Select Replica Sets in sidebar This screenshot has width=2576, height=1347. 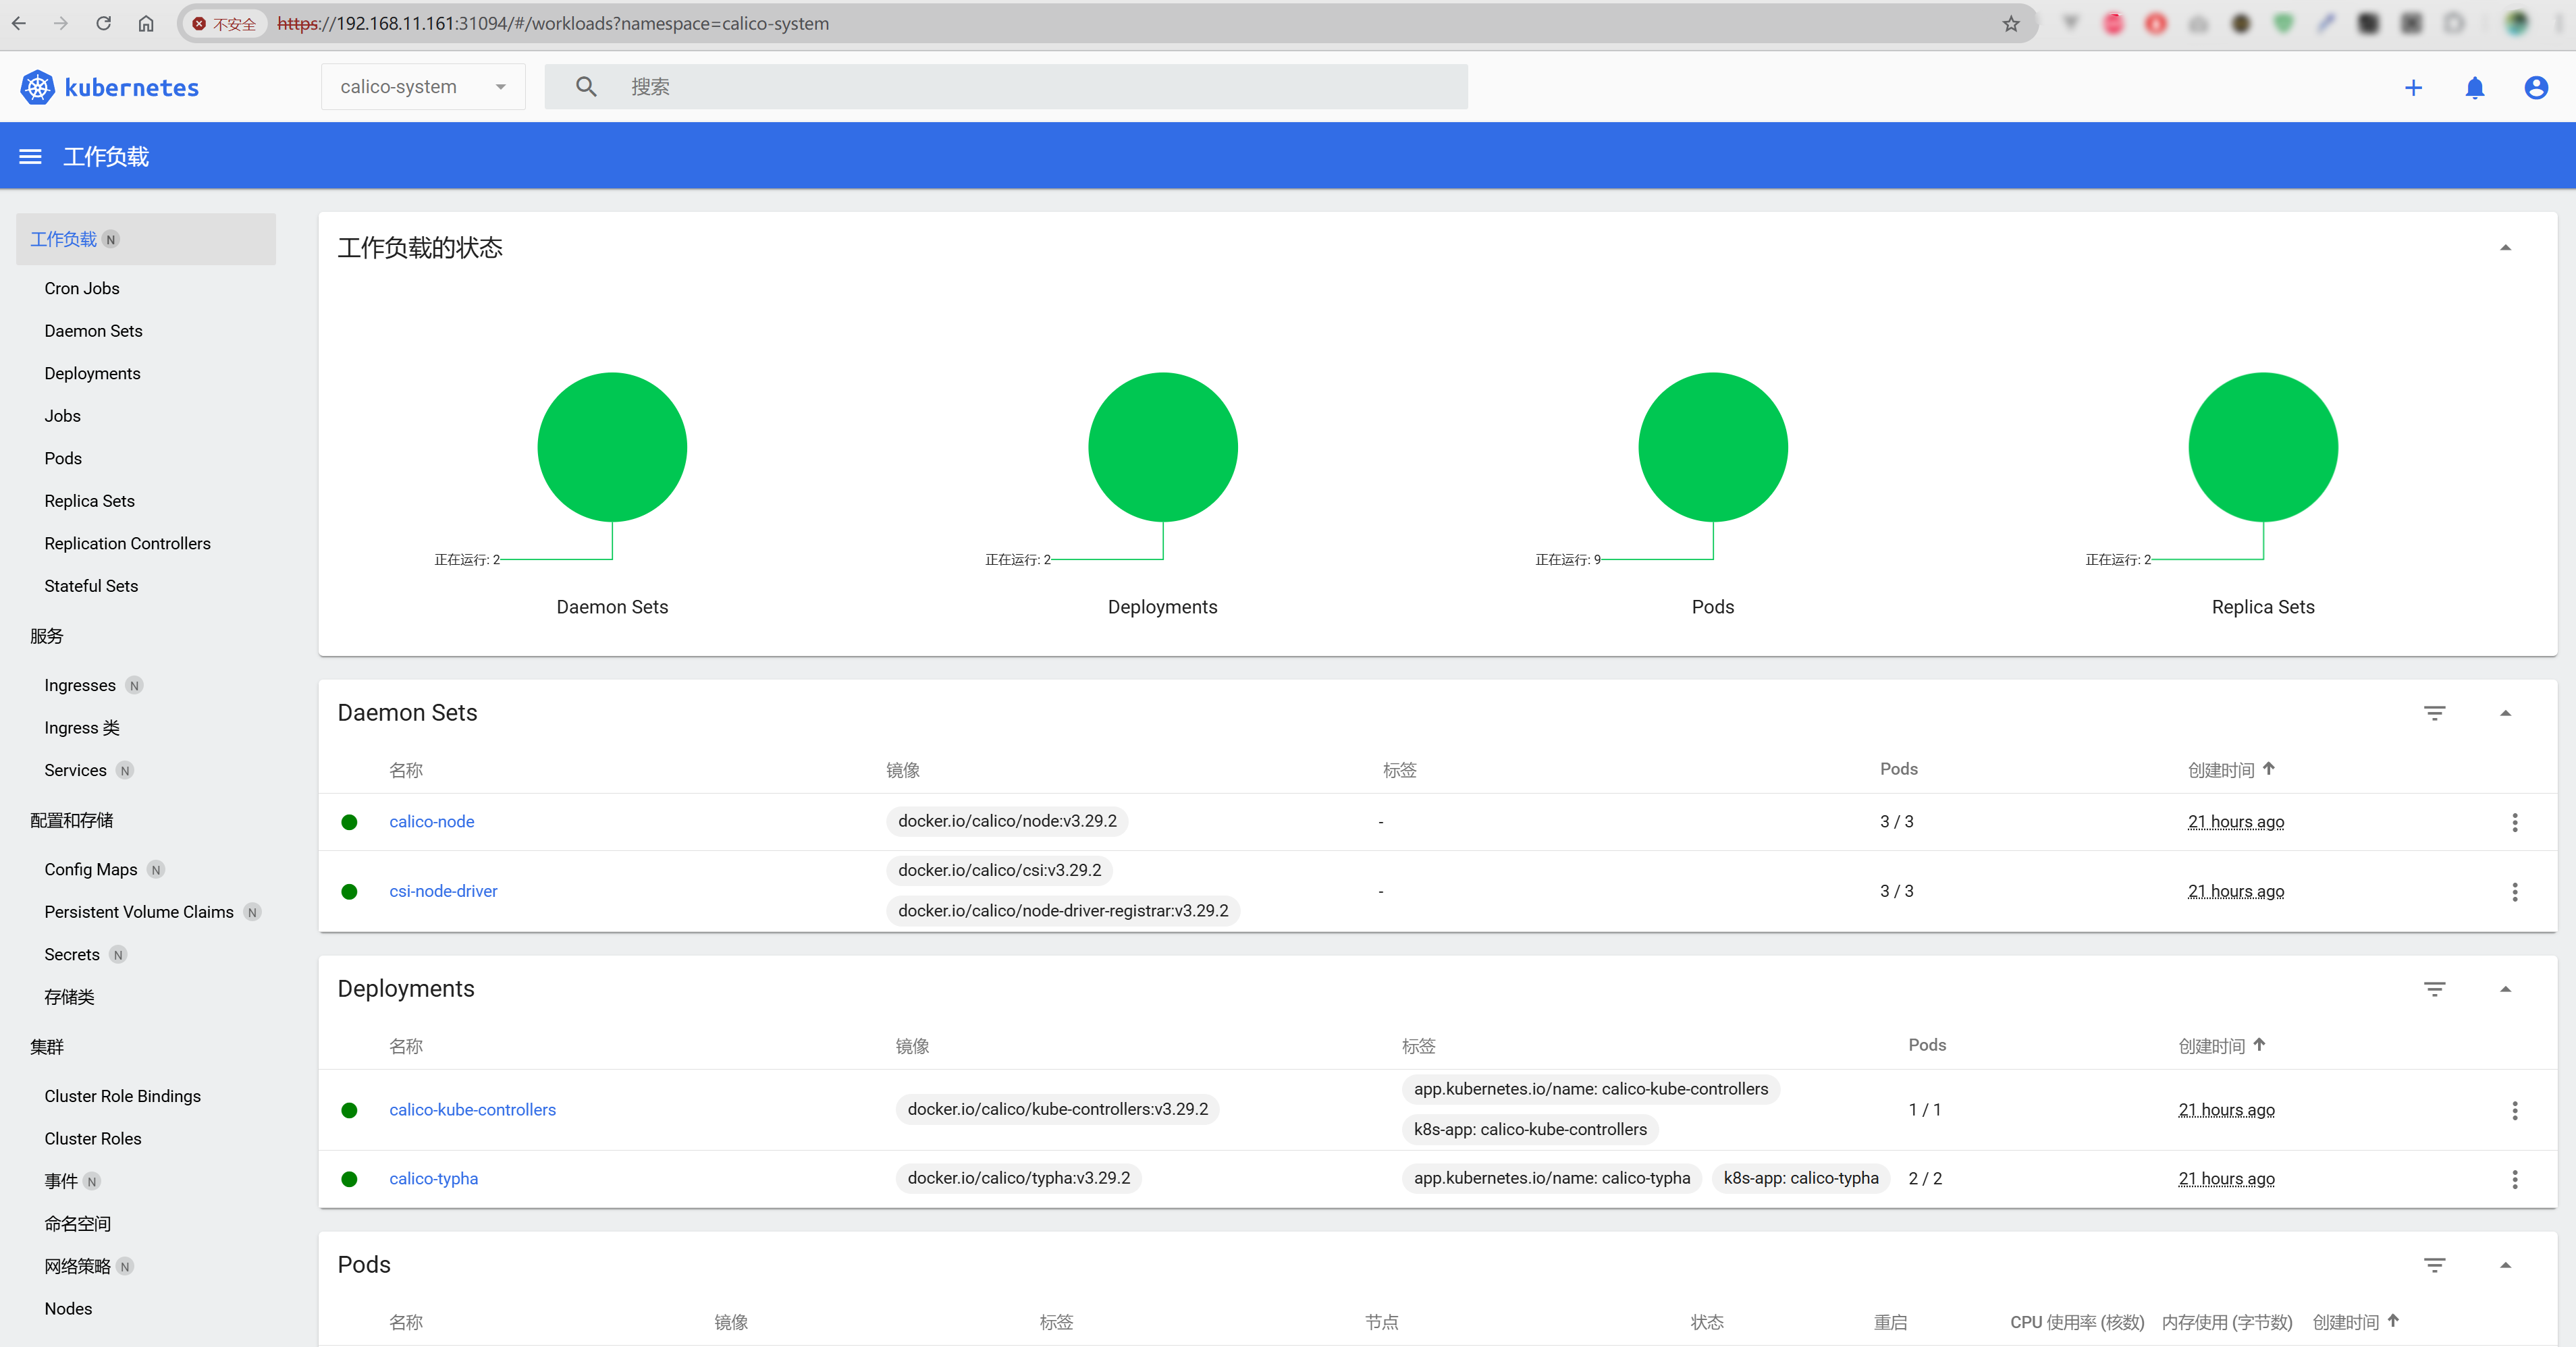(x=89, y=501)
